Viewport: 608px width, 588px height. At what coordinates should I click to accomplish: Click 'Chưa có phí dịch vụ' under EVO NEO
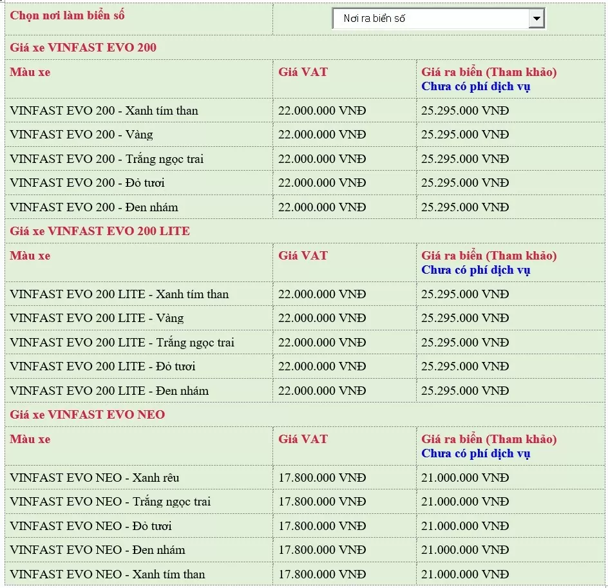pos(475,454)
